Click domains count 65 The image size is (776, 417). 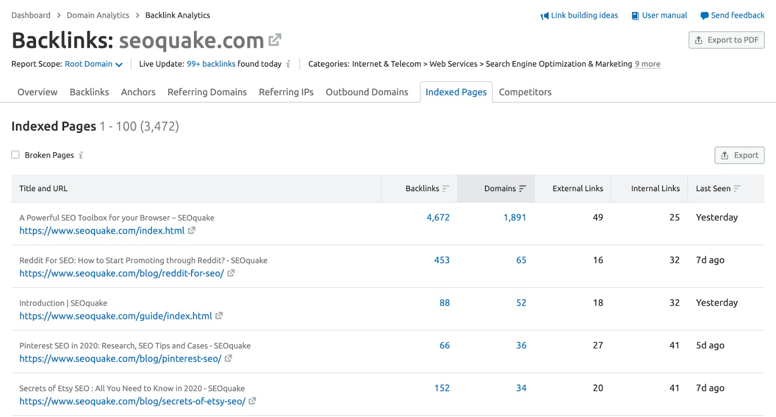[x=521, y=260]
